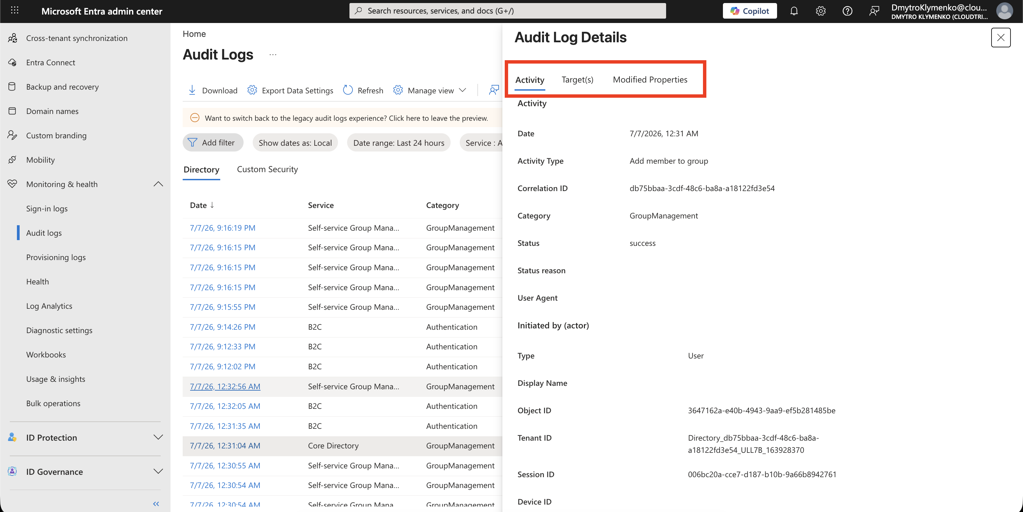Image resolution: width=1023 pixels, height=512 pixels.
Task: Open the Monitoring & health heart icon
Action: pyautogui.click(x=12, y=184)
